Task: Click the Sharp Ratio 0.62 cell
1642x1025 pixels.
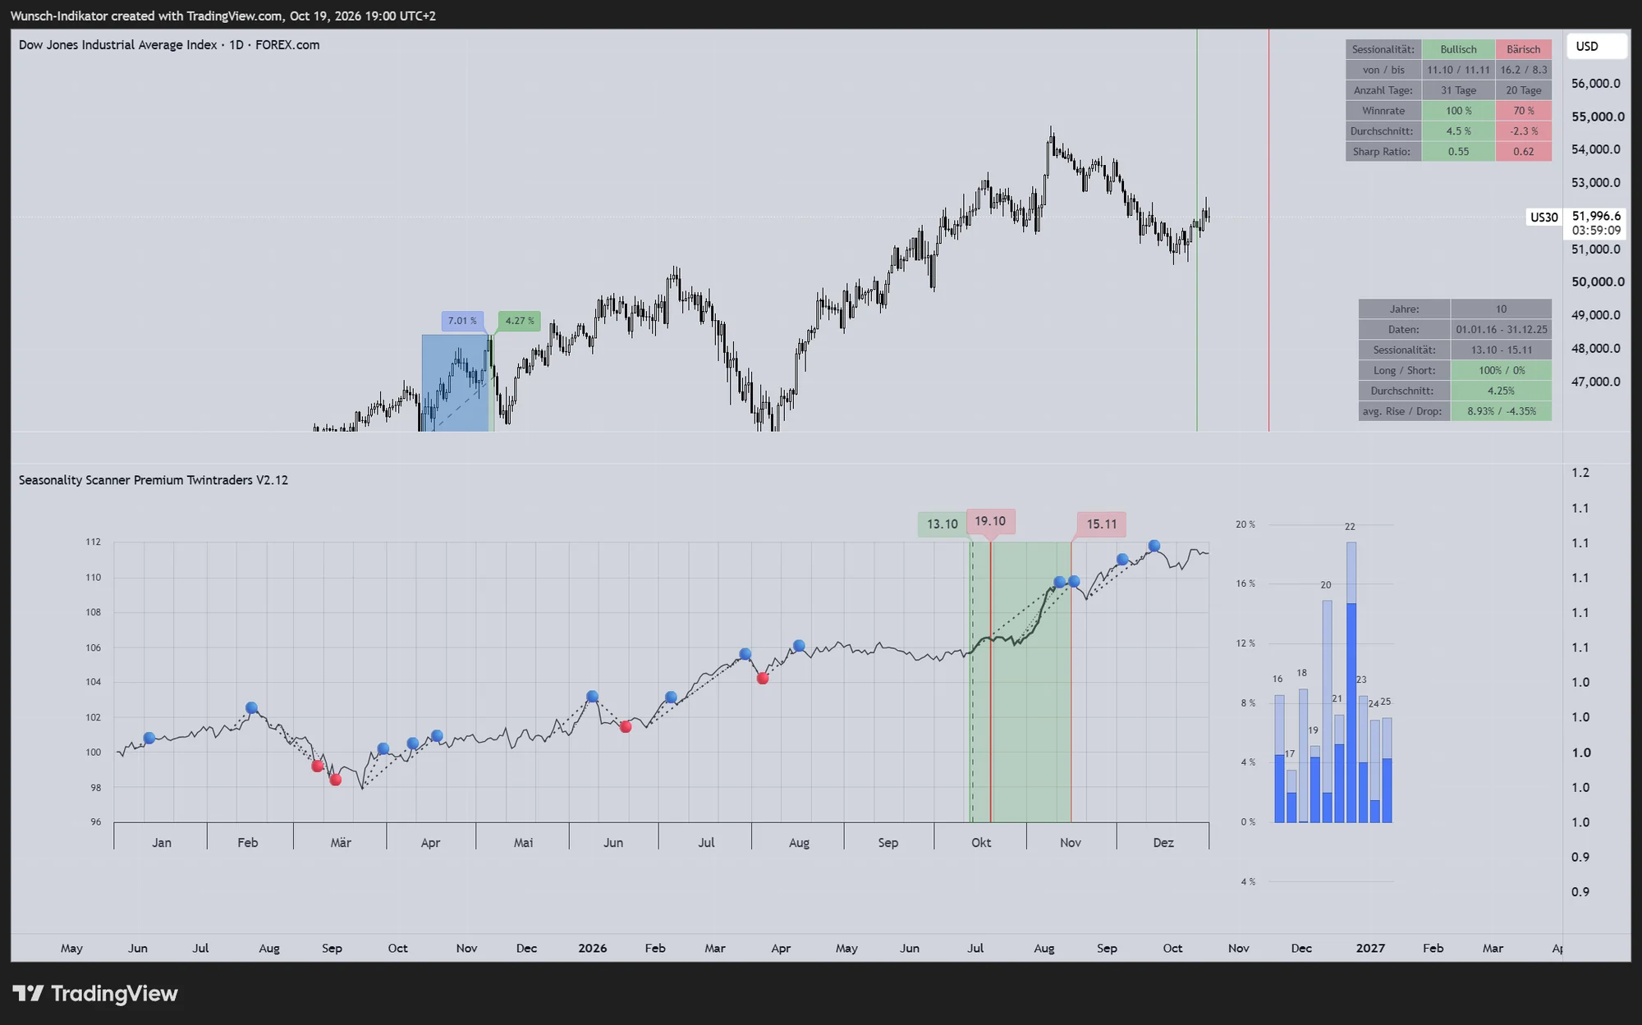Action: pyautogui.click(x=1524, y=151)
